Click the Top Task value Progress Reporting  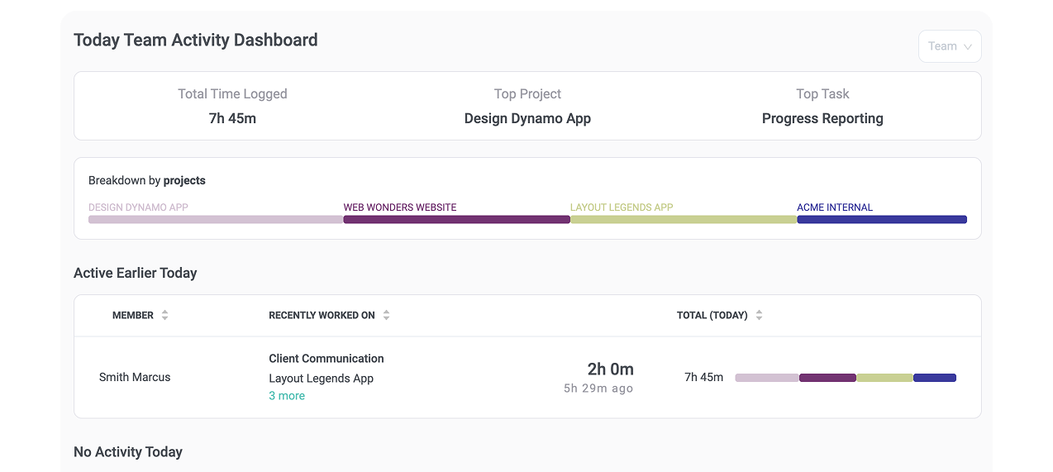[822, 118]
